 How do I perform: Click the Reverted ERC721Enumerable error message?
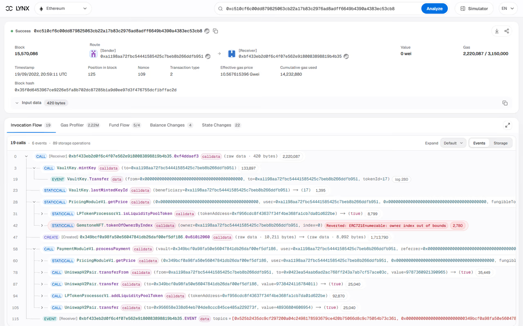(x=387, y=226)
